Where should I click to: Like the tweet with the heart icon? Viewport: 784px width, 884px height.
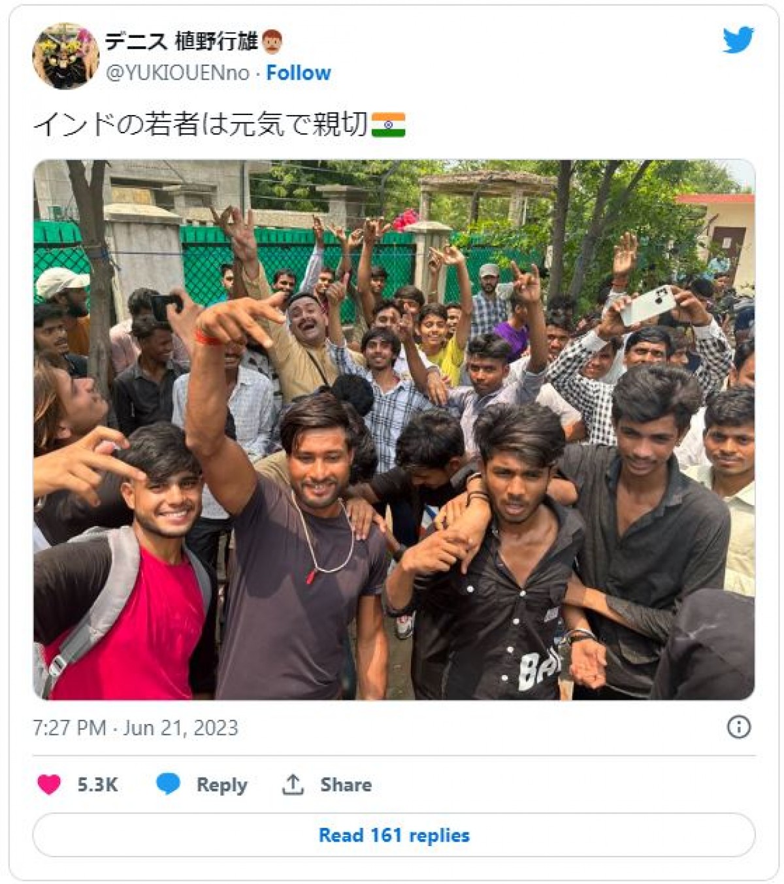(49, 784)
